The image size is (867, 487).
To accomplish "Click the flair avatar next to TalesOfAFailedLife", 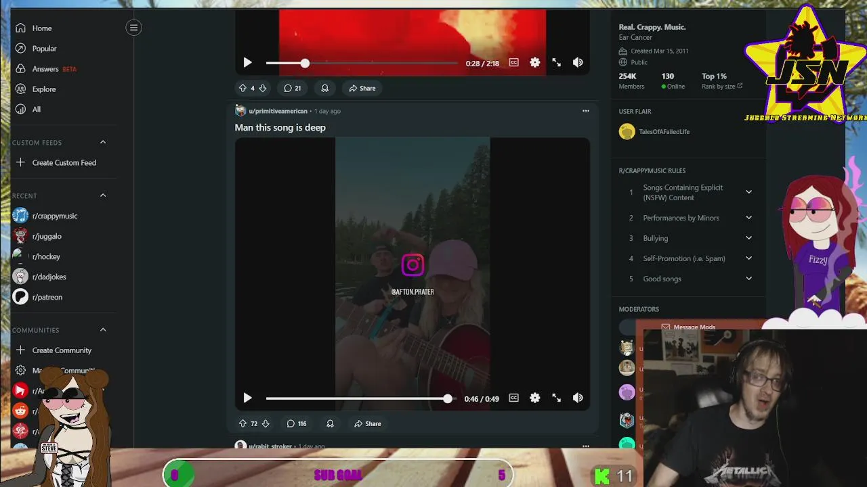I will coord(627,132).
